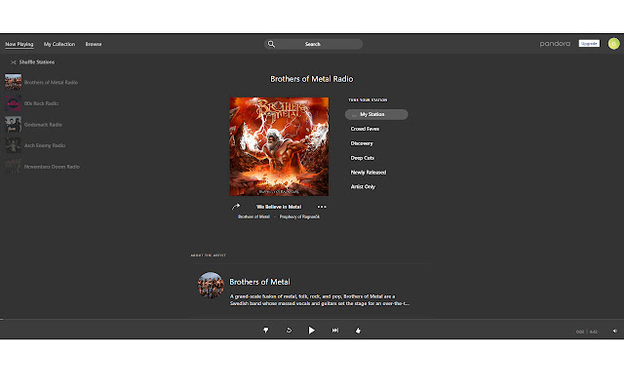Switch to the Browse tab
The width and height of the screenshot is (624, 390).
(x=94, y=44)
